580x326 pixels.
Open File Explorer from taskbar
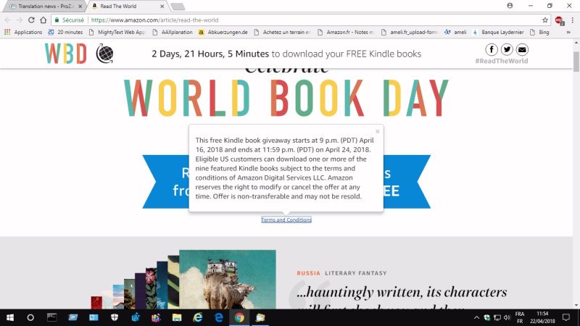177,317
